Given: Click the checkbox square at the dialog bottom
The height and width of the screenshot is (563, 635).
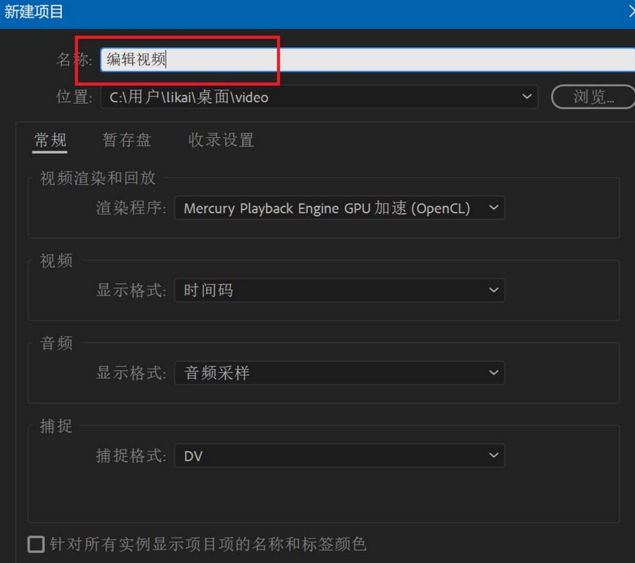Looking at the screenshot, I should point(34,543).
